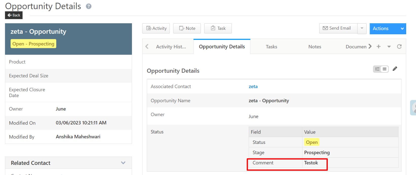This screenshot has width=416, height=175.
Task: Click the Back arrow button
Action: (x=14, y=15)
